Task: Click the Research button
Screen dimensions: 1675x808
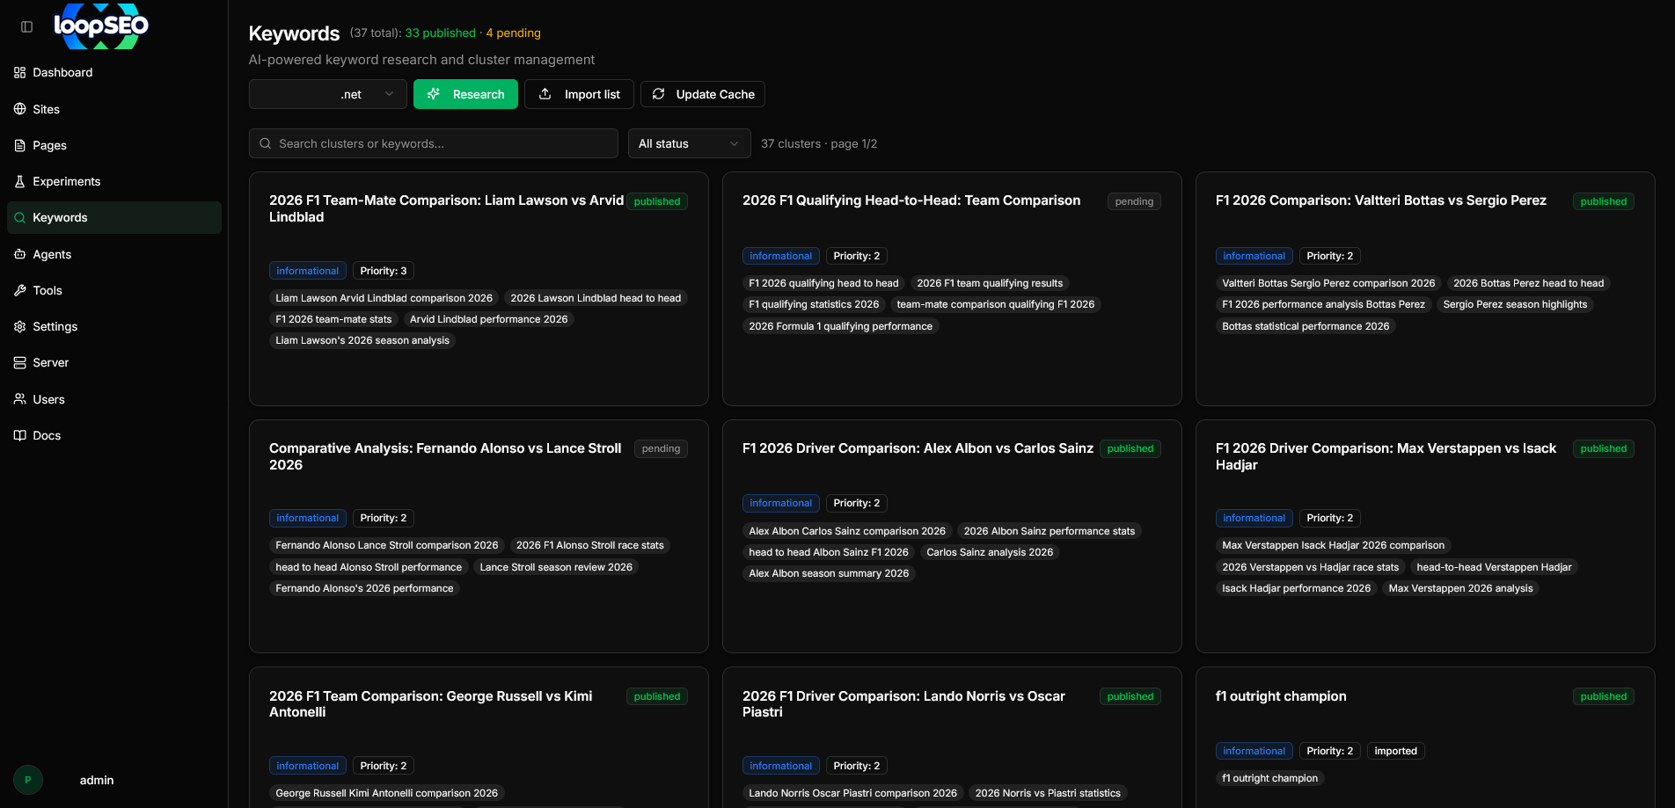Action: (465, 94)
